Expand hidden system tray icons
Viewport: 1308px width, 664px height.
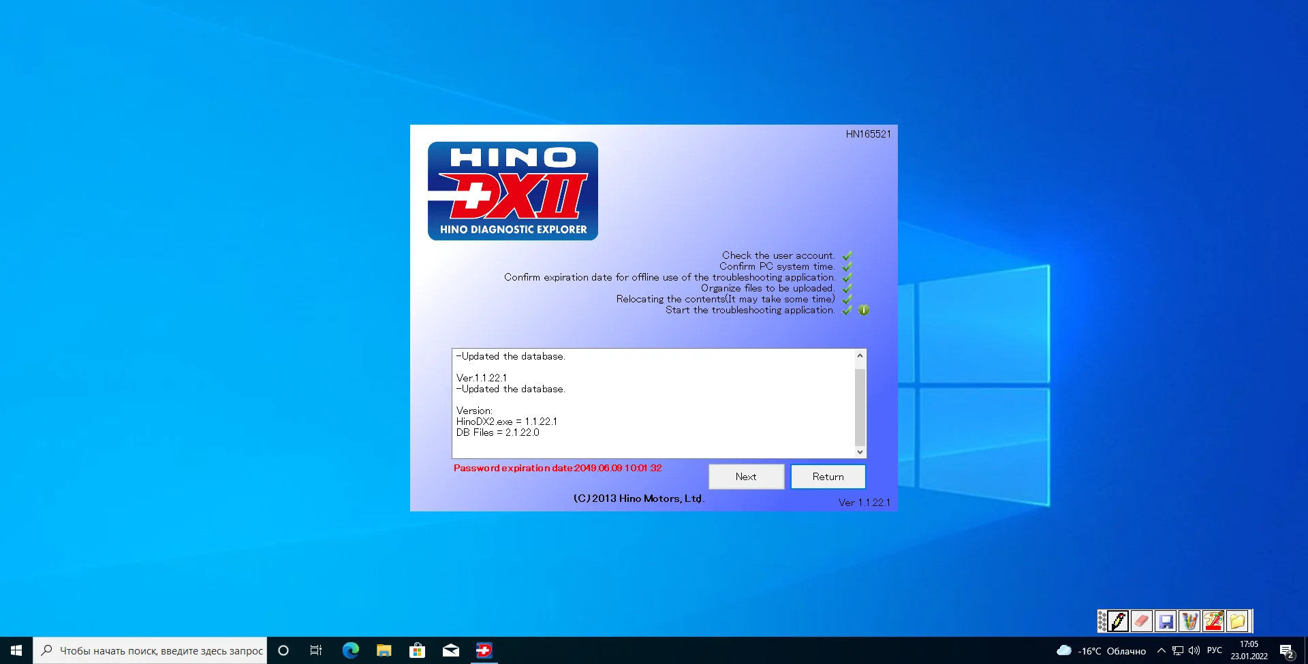(1161, 650)
